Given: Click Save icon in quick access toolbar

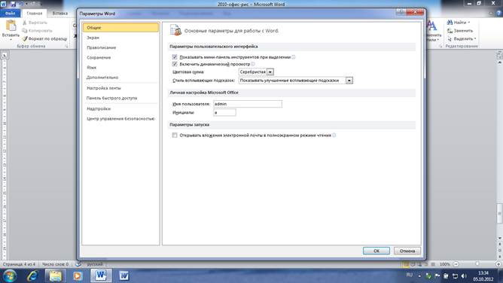Looking at the screenshot, I should click(x=13, y=4).
